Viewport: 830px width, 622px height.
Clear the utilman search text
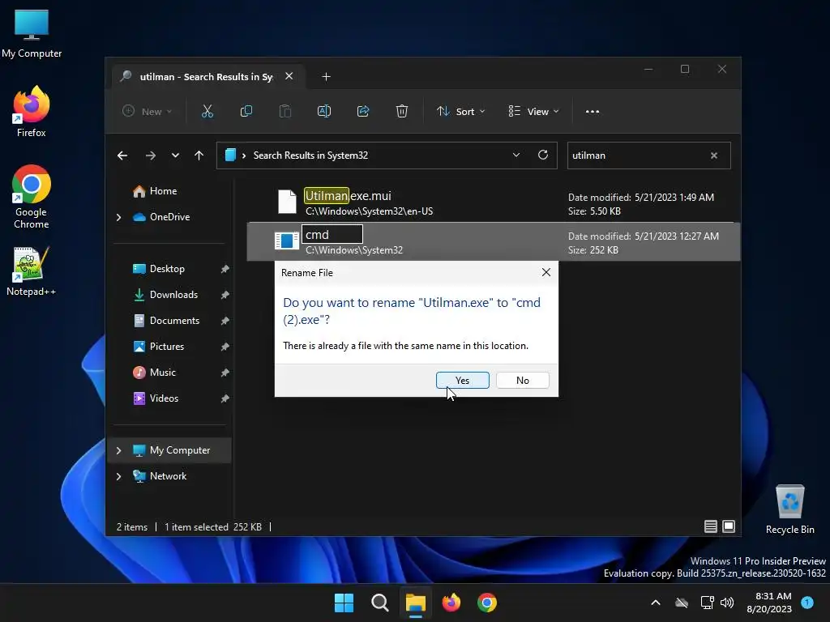click(713, 155)
